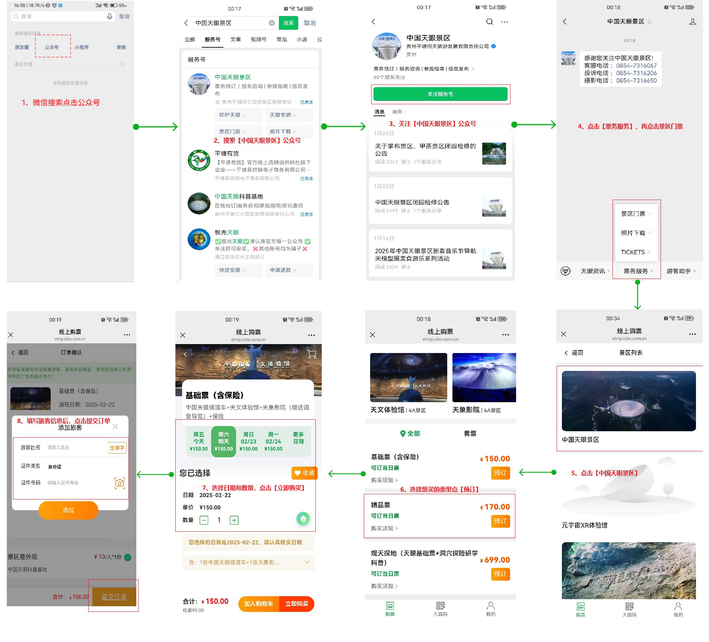This screenshot has width=709, height=642.
Task: Switch to the 商品 search tab
Action: point(282,39)
